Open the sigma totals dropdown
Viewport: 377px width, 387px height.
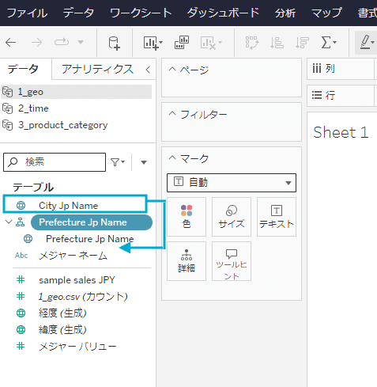click(x=329, y=43)
